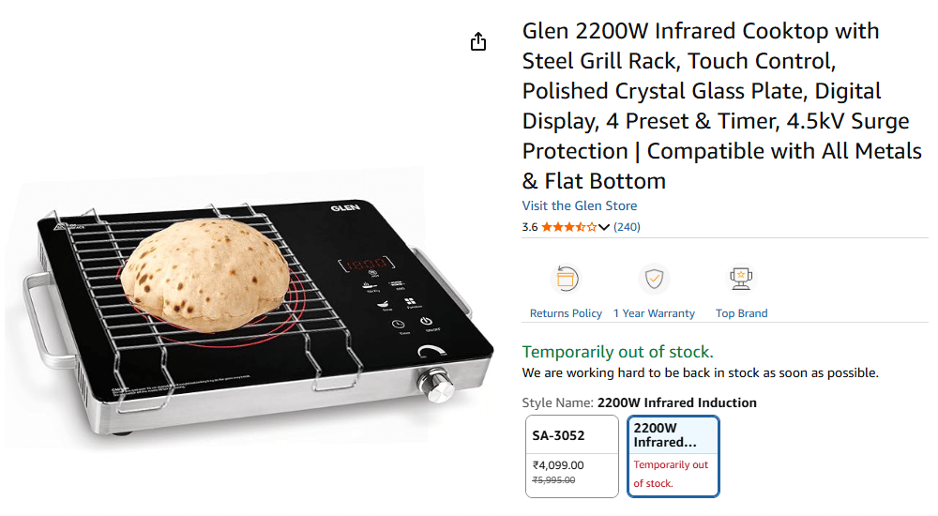The height and width of the screenshot is (516, 938).
Task: Visit the Glen Store link
Action: click(x=579, y=205)
